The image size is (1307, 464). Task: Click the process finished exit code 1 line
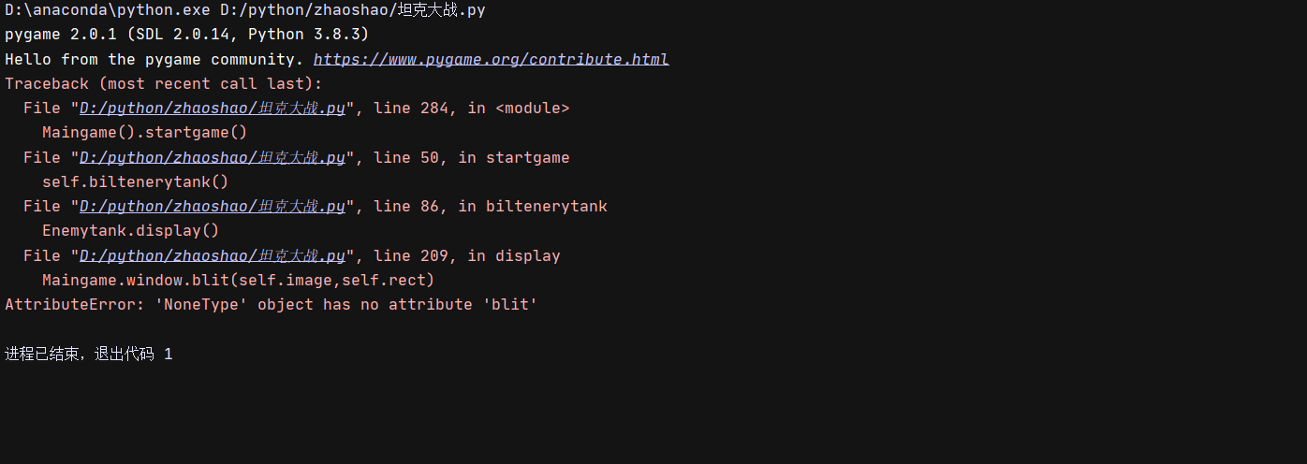tap(89, 355)
